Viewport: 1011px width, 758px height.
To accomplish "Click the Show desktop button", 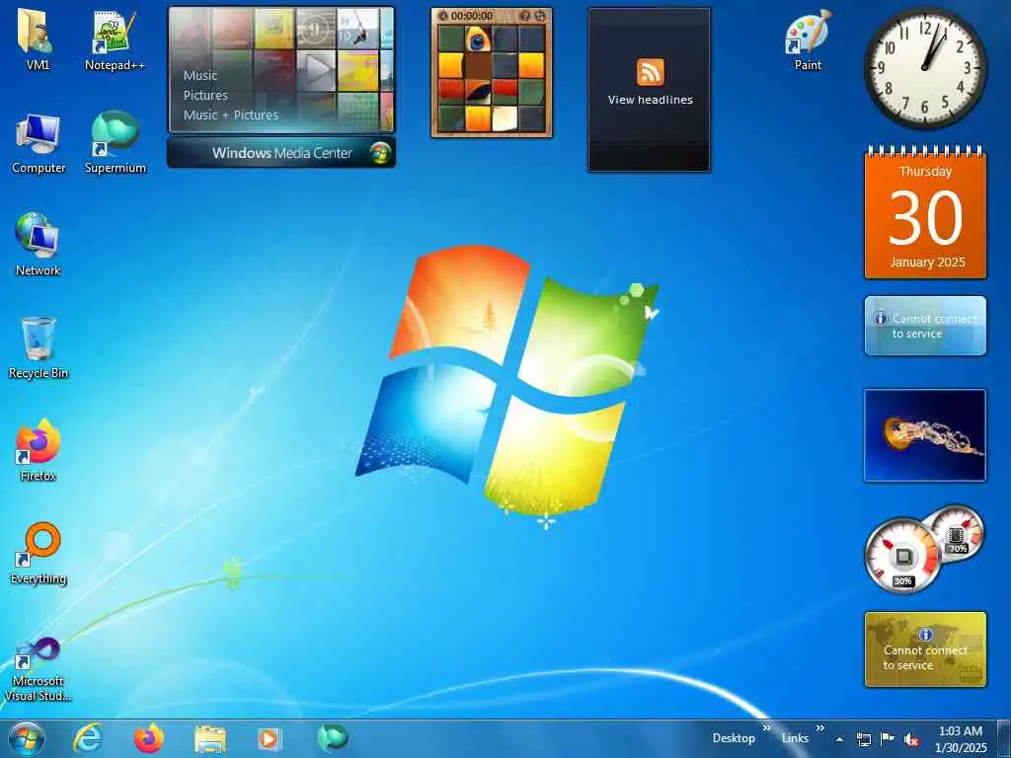I will (x=1004, y=738).
